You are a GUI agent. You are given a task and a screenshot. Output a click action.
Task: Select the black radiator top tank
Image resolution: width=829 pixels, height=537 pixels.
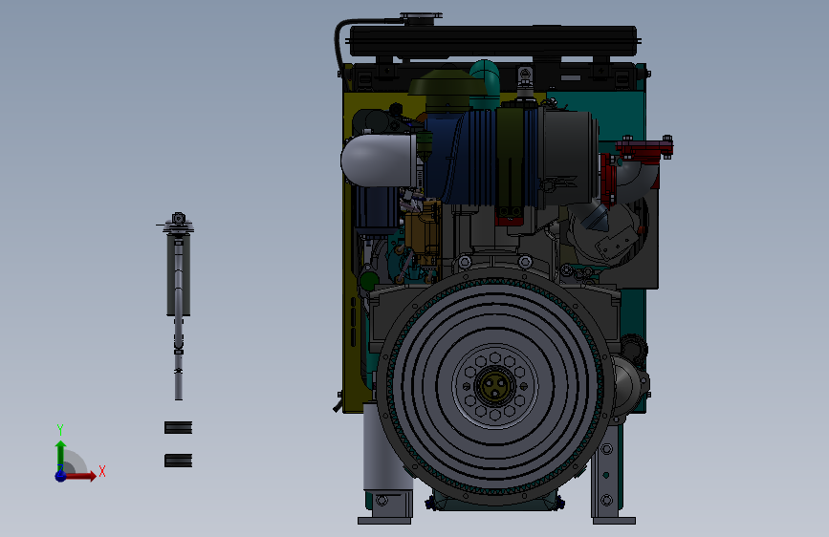492,41
